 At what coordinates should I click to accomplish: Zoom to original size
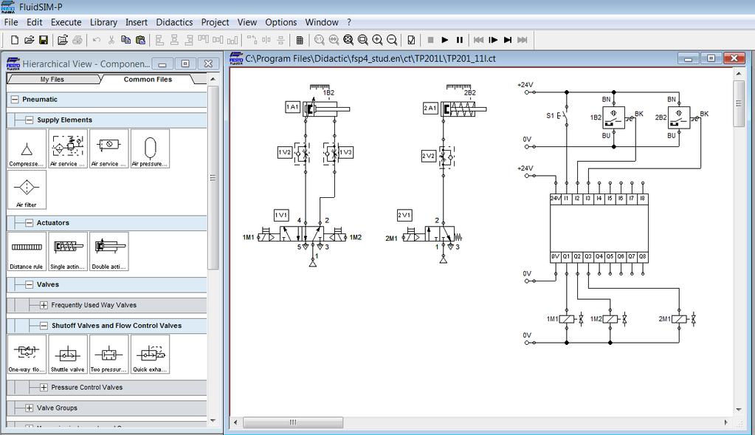coord(319,40)
